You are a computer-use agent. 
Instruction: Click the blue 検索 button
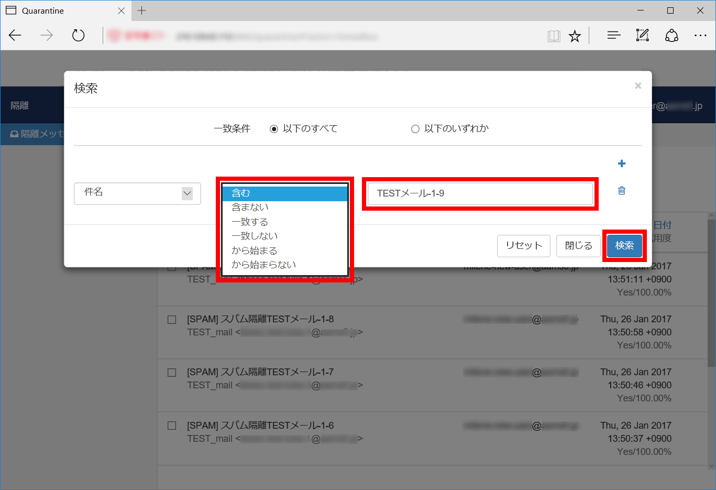[624, 246]
